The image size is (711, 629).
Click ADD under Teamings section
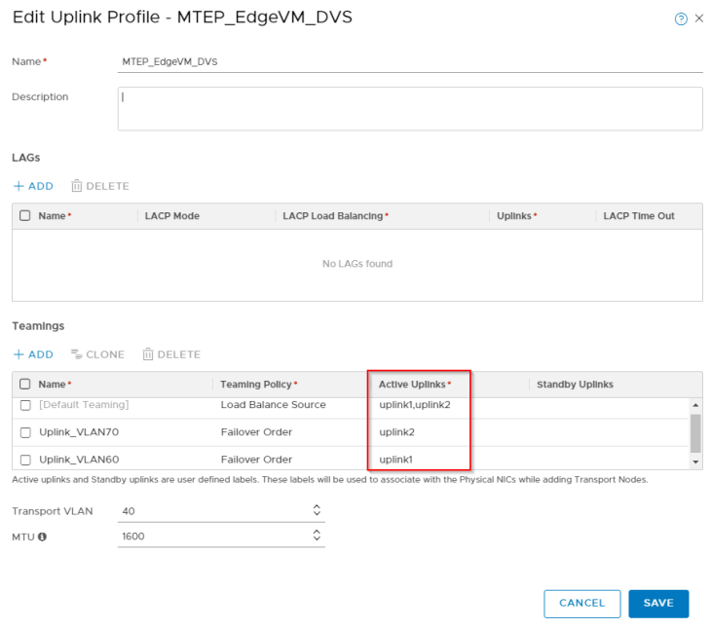pyautogui.click(x=33, y=354)
